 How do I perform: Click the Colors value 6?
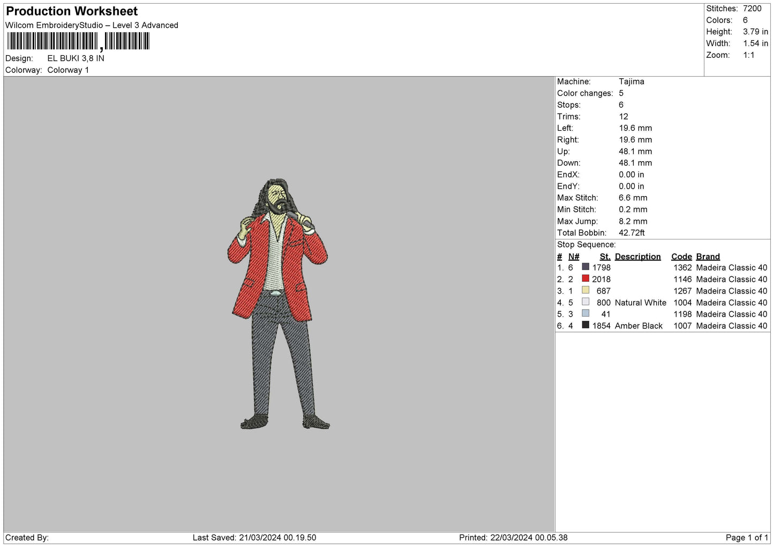(x=745, y=20)
